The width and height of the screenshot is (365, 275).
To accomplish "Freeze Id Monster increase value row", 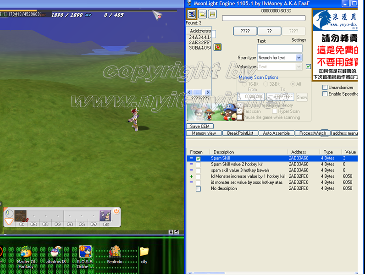I will [199, 177].
